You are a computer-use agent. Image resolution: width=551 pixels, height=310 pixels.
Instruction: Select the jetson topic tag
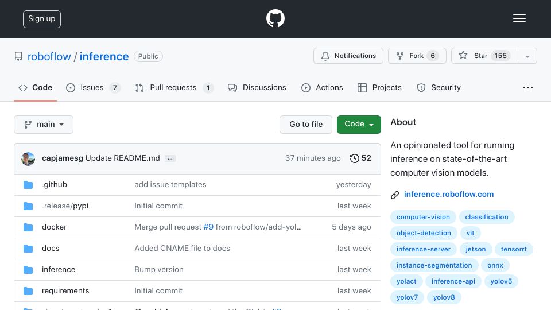(x=475, y=249)
